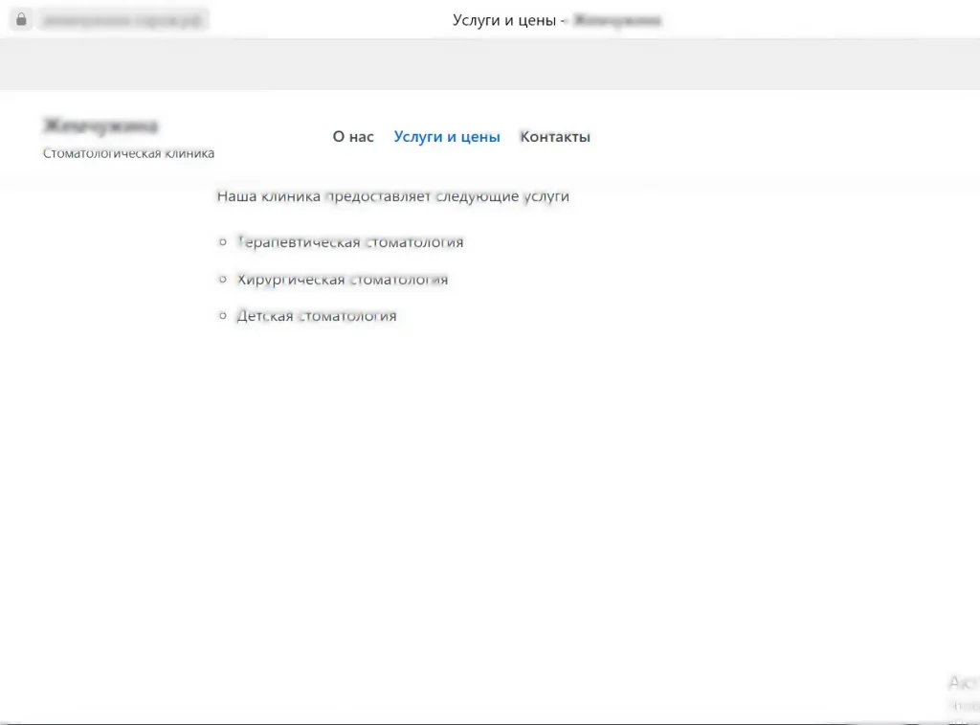Select 'Детская стоматология' list item
The height and width of the screenshot is (725, 980).
pos(317,316)
